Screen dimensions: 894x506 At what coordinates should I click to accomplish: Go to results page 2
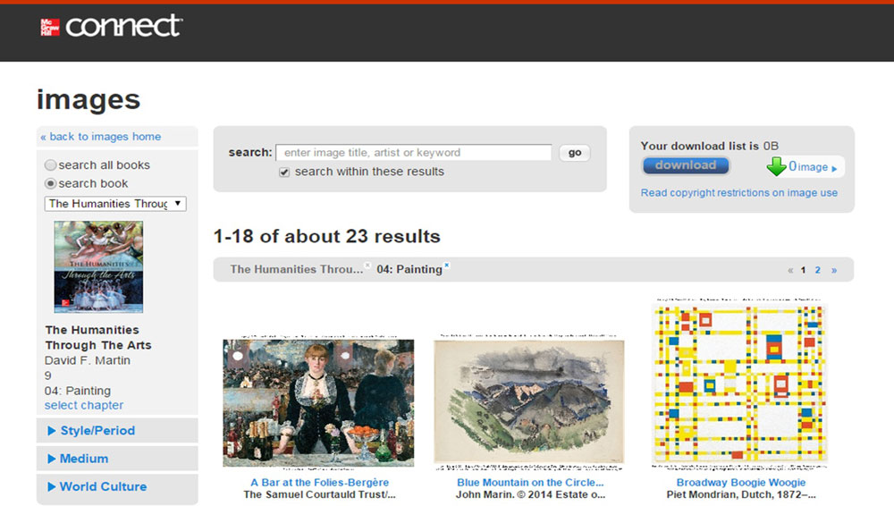click(818, 270)
